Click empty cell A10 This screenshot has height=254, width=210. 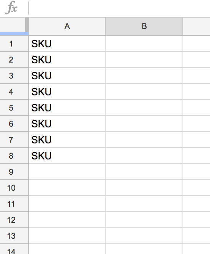pos(67,188)
